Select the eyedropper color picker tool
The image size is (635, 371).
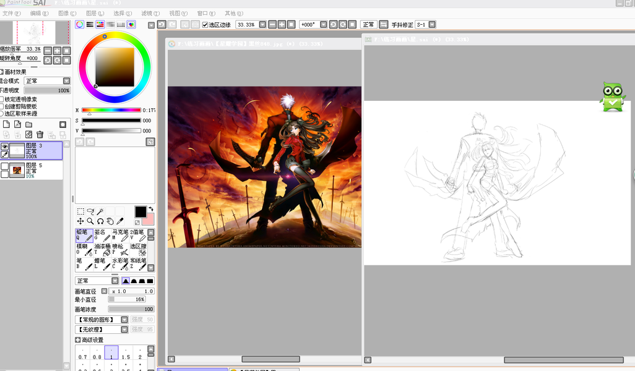click(119, 221)
